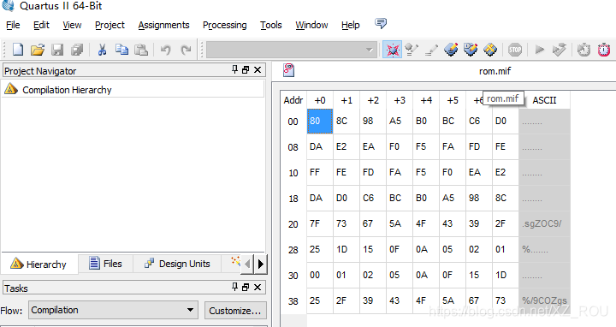Stop processing with the STOP icon

coord(515,50)
